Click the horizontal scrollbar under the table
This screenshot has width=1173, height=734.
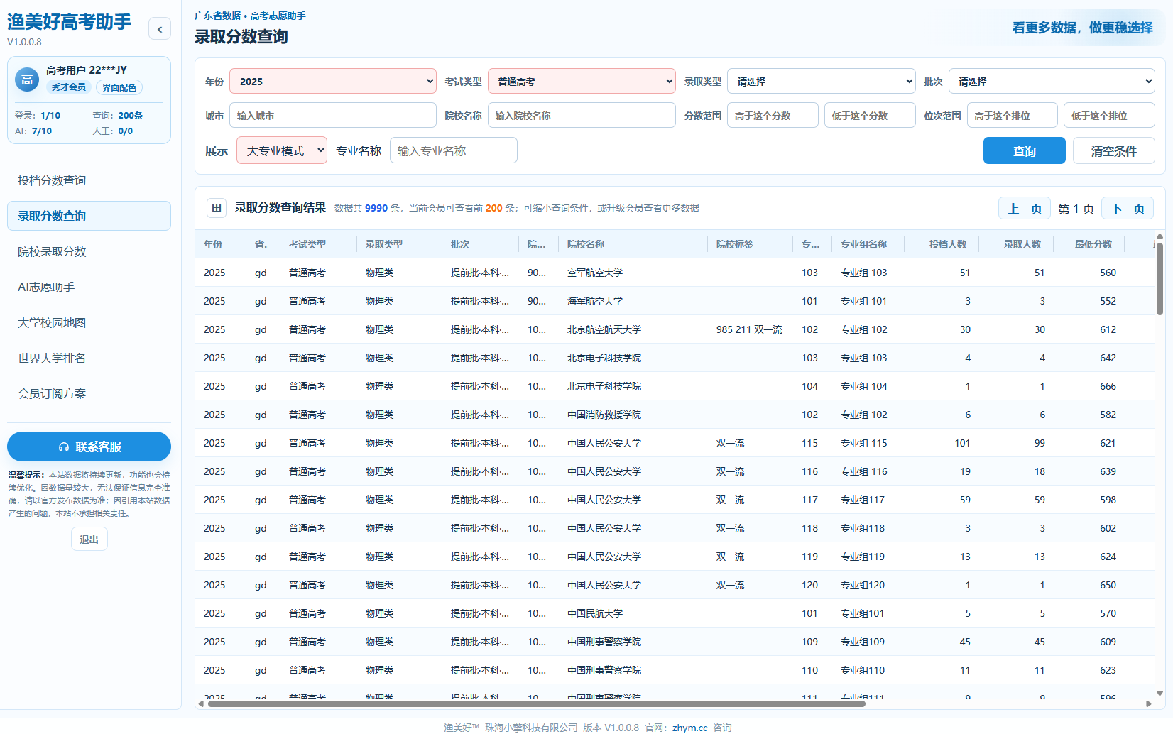pos(536,703)
